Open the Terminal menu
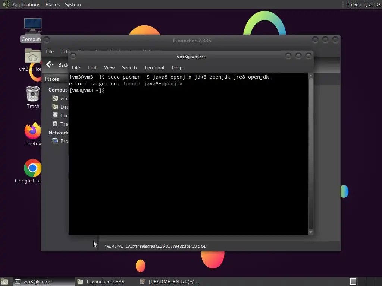382x286 pixels. coord(154,68)
